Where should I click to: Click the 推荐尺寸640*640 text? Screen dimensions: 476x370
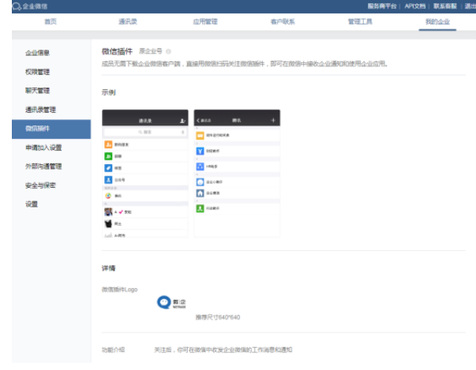(218, 317)
